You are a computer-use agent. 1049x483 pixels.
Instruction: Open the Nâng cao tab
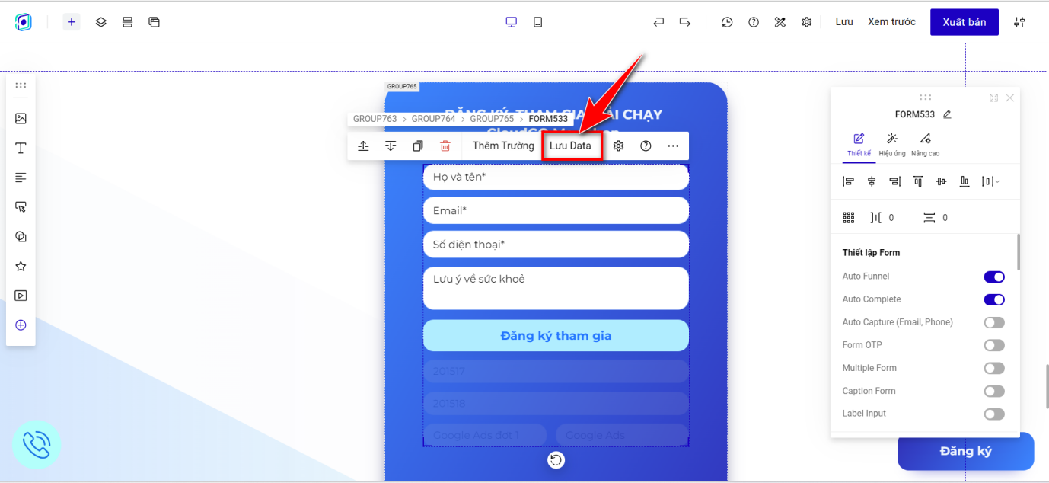point(925,143)
